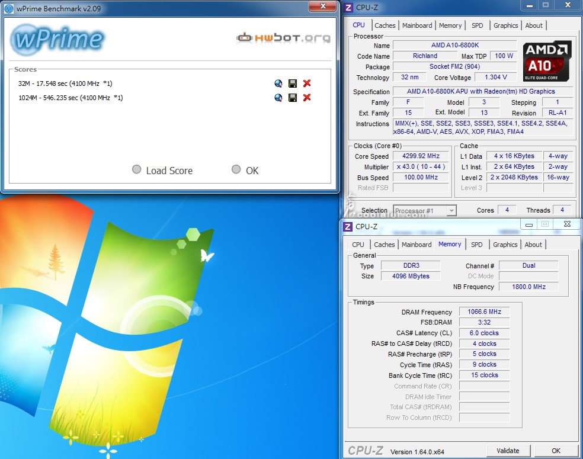Select Memory tab in lower CPU-Z window
The width and height of the screenshot is (583, 459).
(450, 244)
